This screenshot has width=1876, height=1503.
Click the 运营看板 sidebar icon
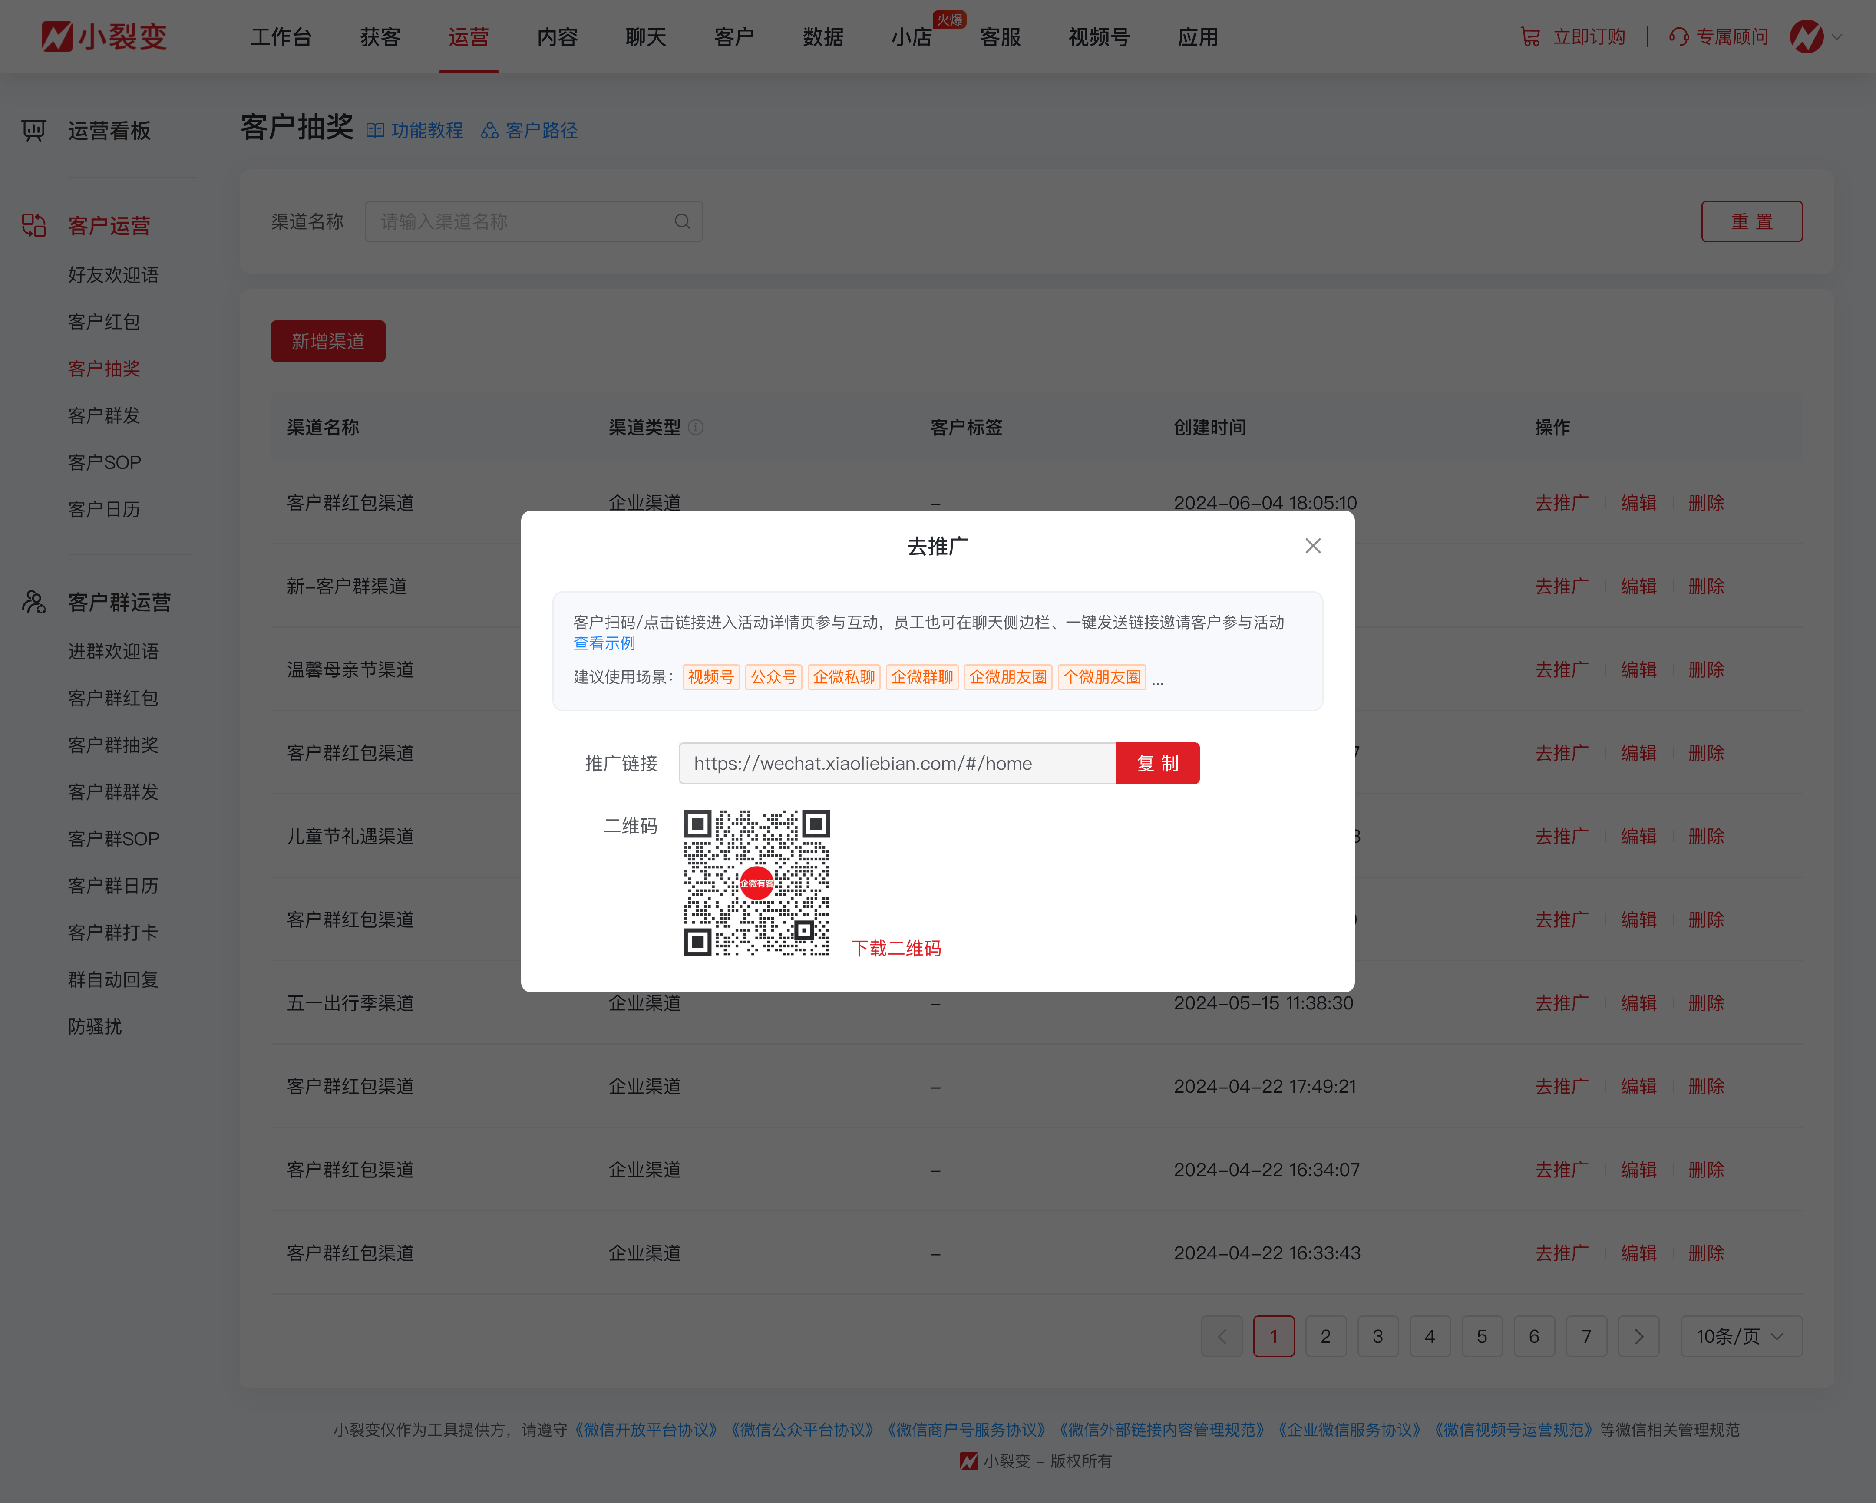coord(33,131)
